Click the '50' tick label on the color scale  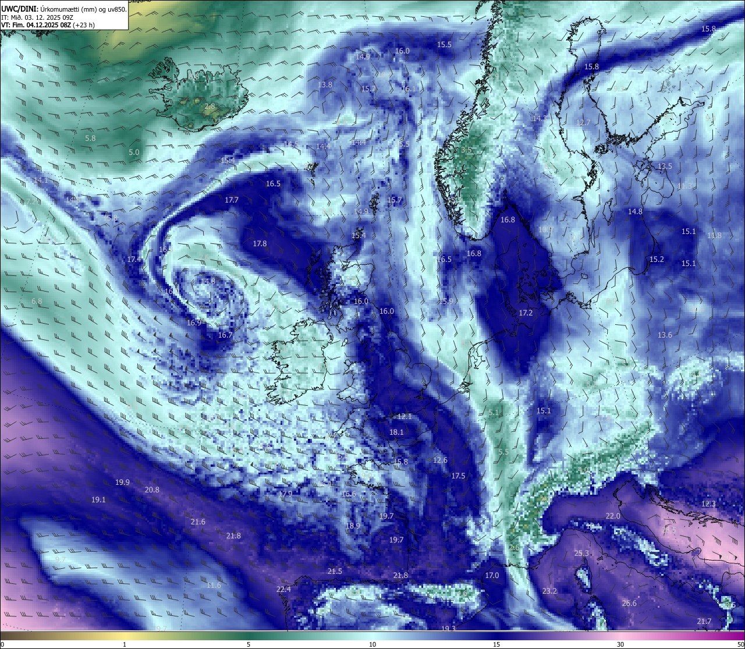(740, 644)
